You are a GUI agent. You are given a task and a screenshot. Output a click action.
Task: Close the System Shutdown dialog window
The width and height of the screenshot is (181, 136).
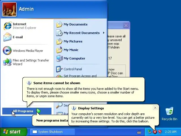click(x=126, y=25)
